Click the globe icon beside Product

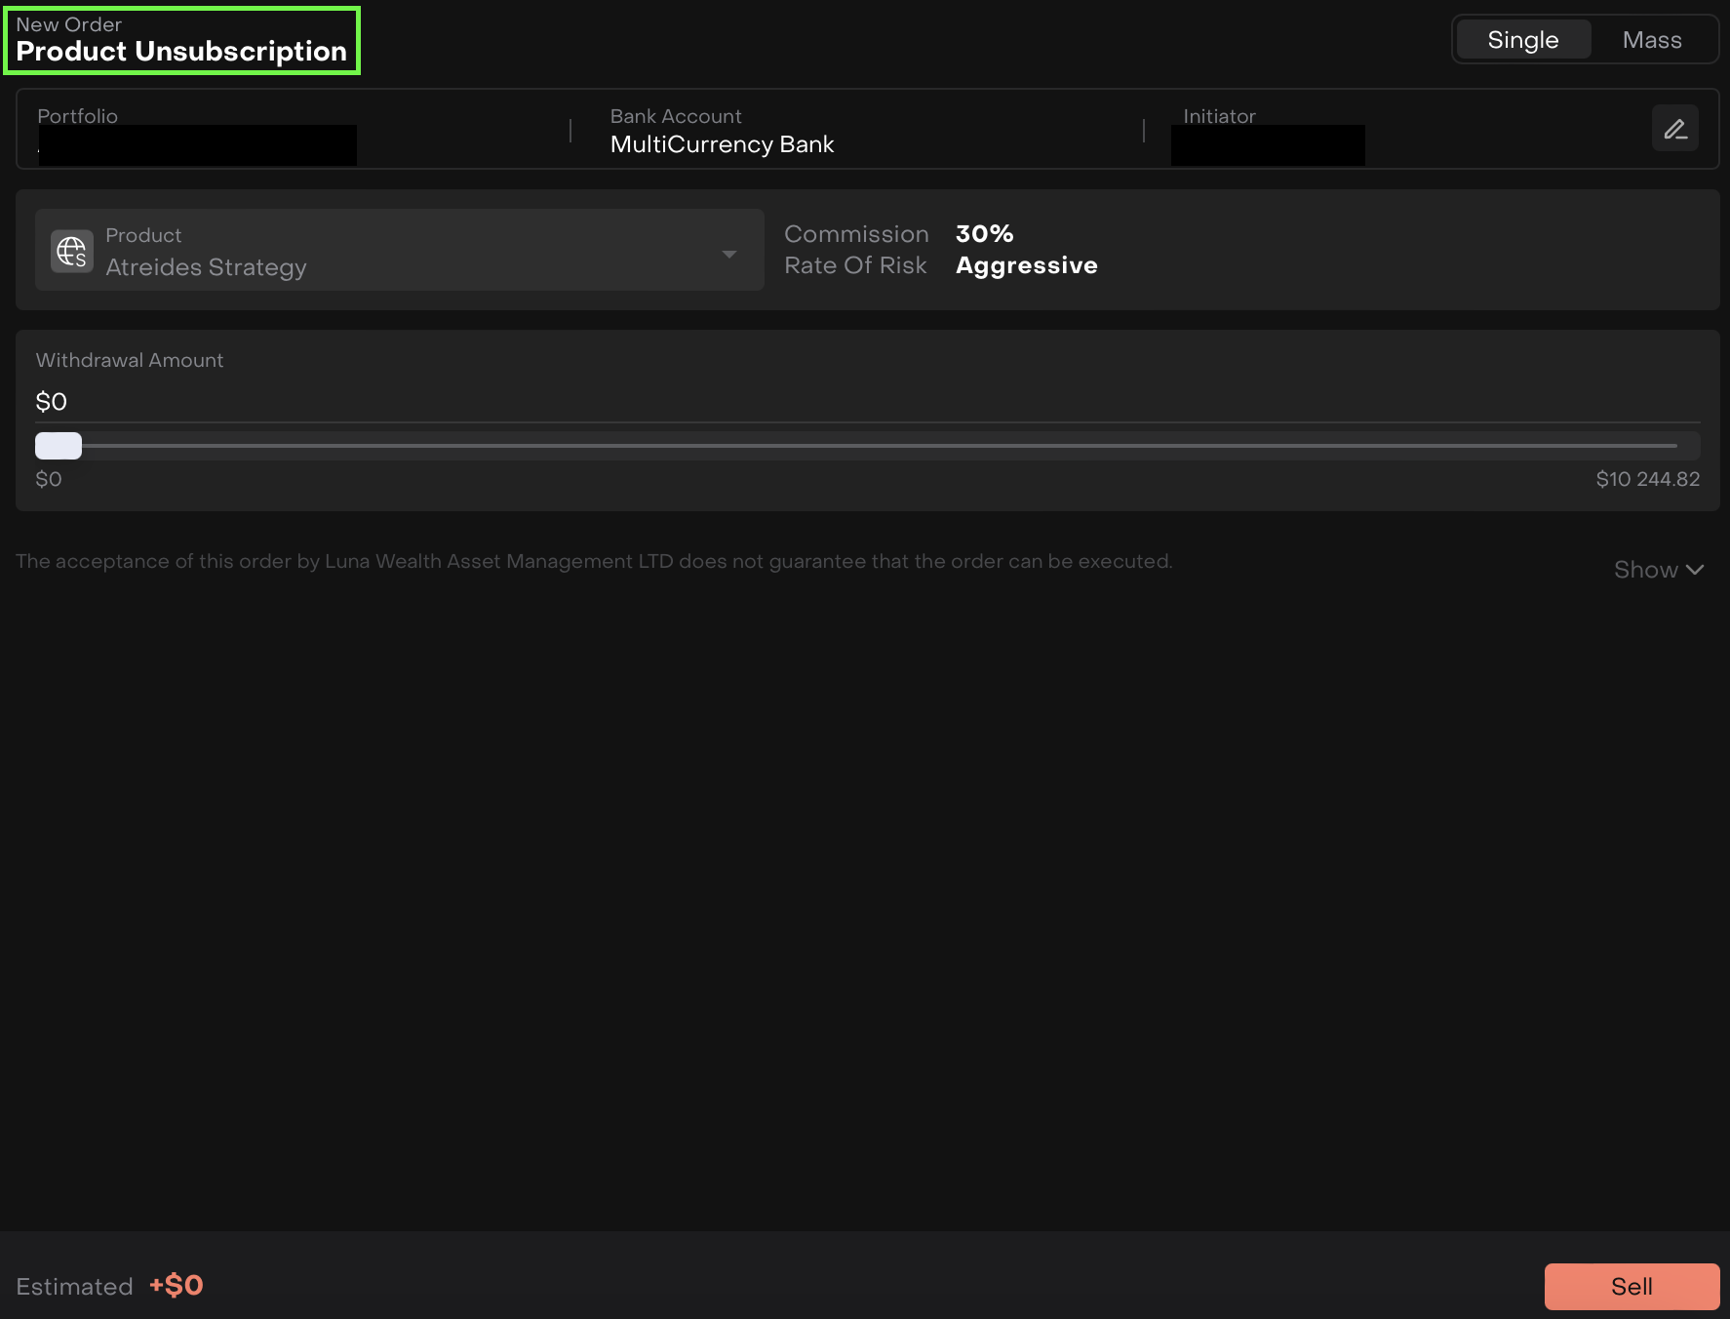(72, 251)
